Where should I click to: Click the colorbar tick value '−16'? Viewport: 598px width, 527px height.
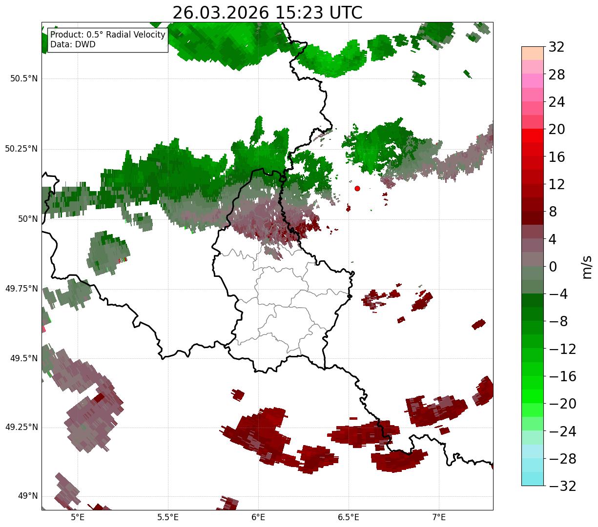pyautogui.click(x=562, y=376)
